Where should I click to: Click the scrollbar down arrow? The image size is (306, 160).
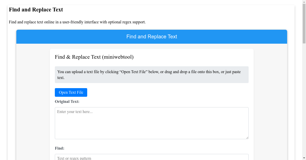(x=303, y=158)
